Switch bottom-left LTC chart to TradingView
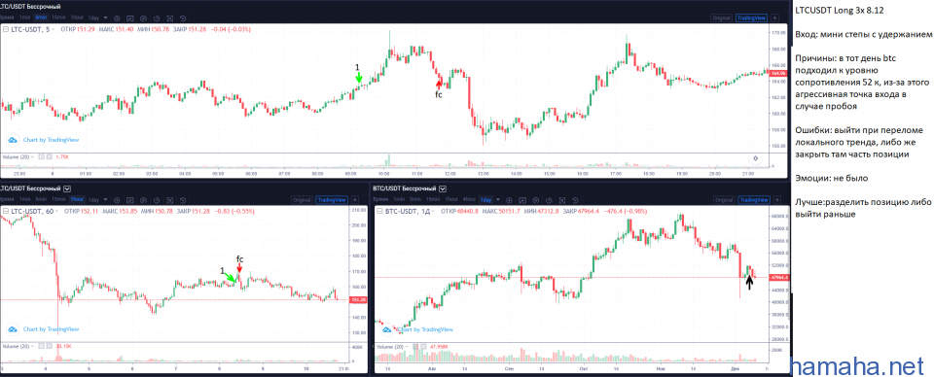The width and height of the screenshot is (934, 377). pos(332,200)
